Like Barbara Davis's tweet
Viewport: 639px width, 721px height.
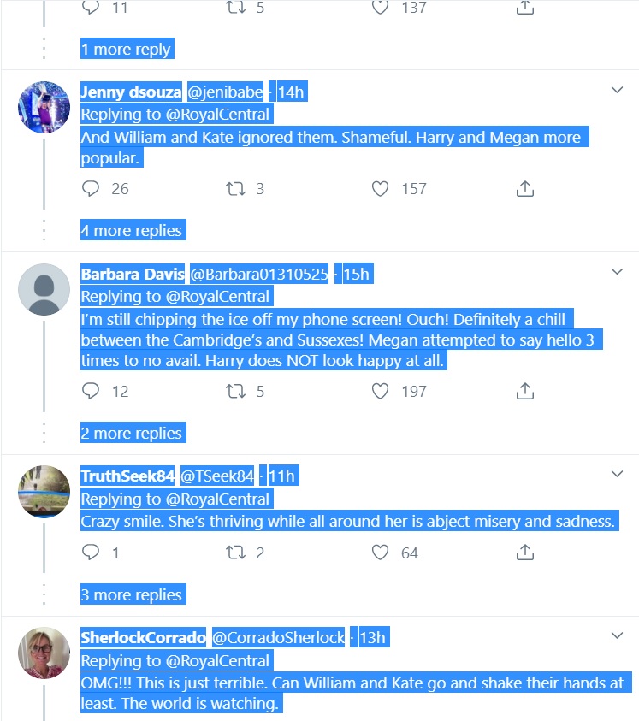pos(381,391)
